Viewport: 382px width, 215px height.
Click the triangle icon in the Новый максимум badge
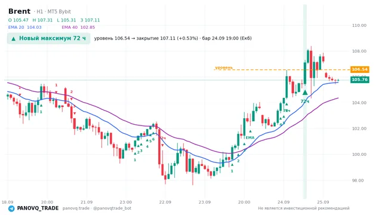pos(14,39)
